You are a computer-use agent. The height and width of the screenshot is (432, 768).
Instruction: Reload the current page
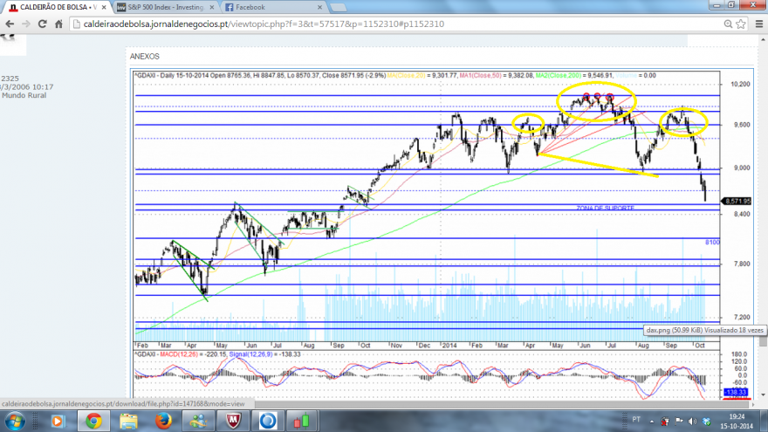click(43, 24)
